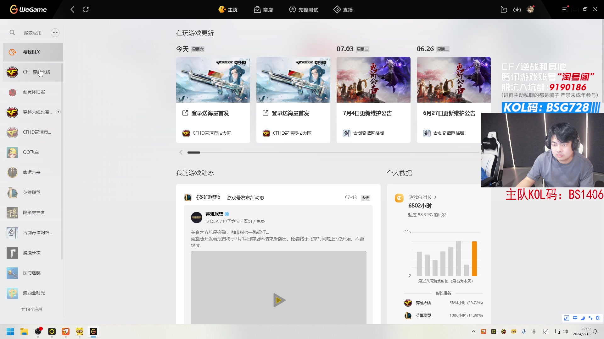Switch to the 商店 store tab
Viewport: 604px width, 339px height.
pyautogui.click(x=264, y=10)
